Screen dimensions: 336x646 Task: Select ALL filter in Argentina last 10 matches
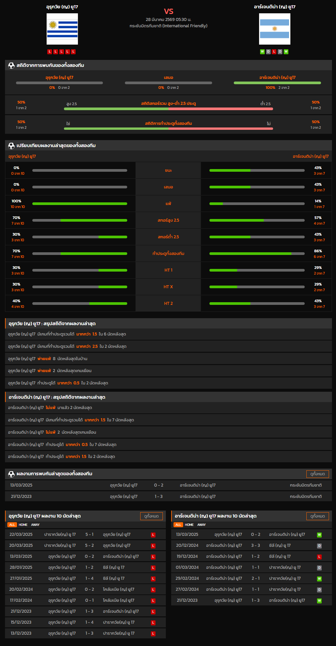click(178, 525)
